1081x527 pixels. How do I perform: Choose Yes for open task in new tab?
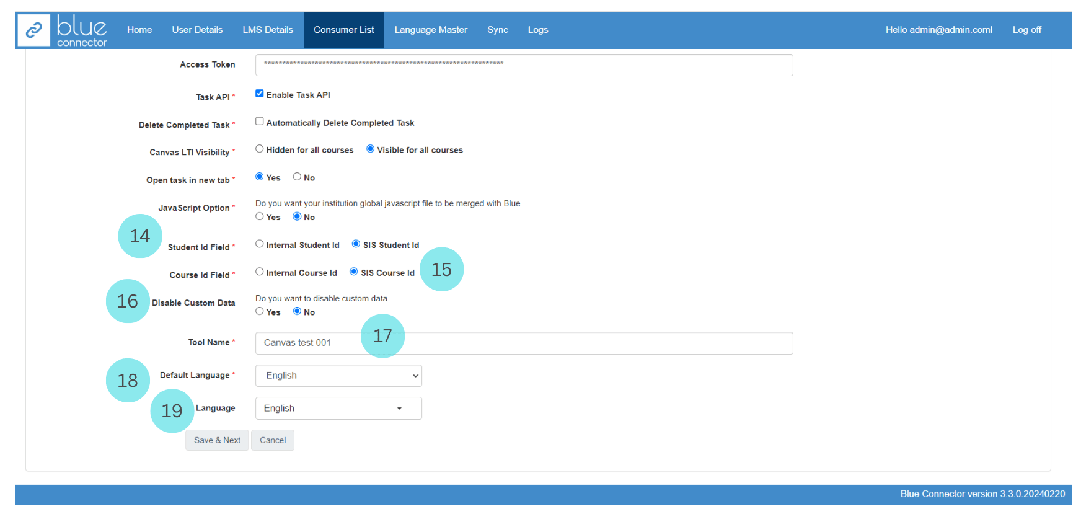[x=260, y=177]
